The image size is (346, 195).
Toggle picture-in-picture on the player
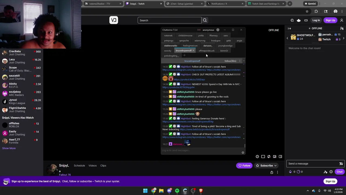click(275, 157)
